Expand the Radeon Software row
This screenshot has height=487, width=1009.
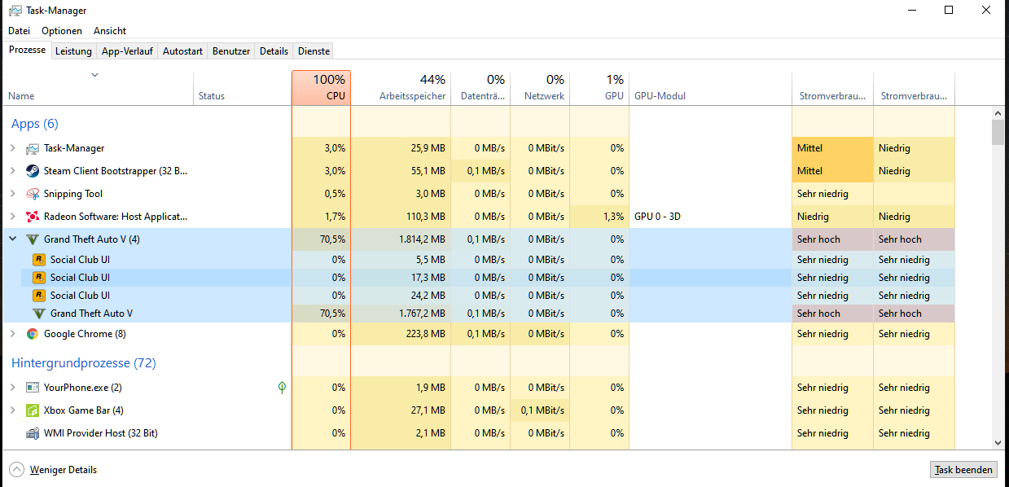(x=12, y=217)
